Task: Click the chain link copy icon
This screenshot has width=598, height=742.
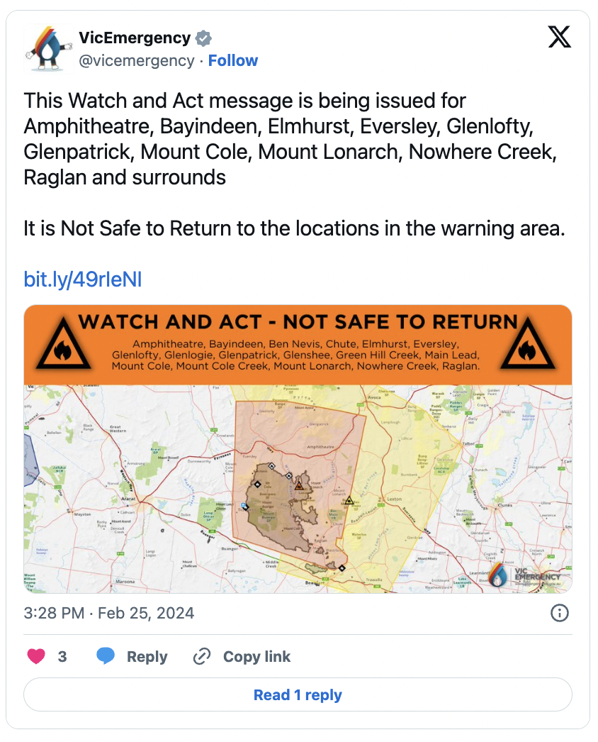Action: click(202, 657)
